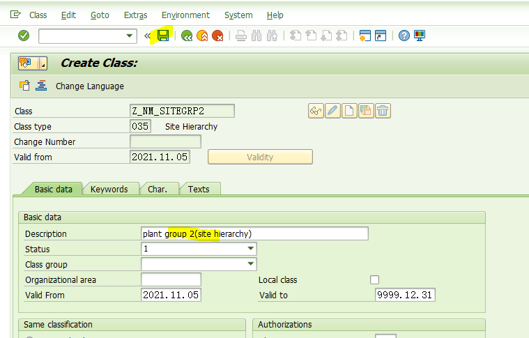The height and width of the screenshot is (338, 529).
Task: Open the System menu
Action: (x=238, y=15)
